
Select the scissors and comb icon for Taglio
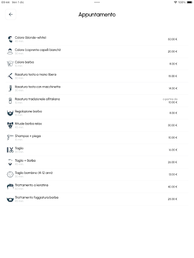point(10,150)
